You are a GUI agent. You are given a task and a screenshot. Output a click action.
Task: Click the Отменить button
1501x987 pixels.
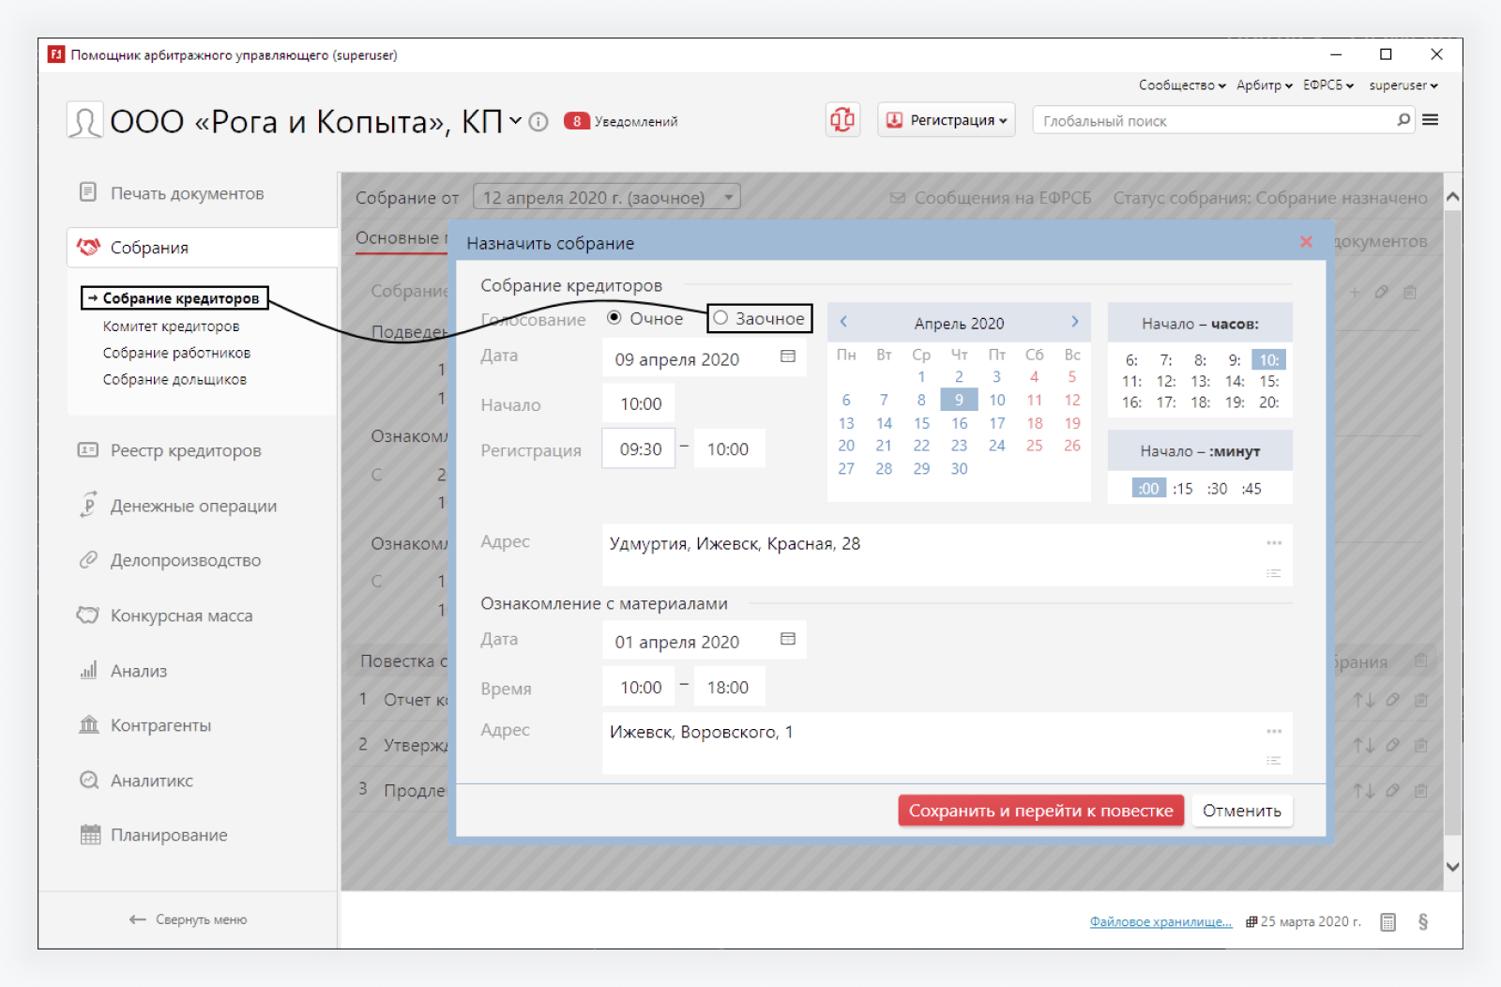[x=1242, y=811]
